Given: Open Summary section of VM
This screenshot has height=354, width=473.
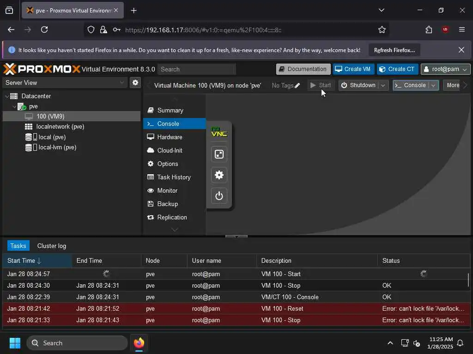Looking at the screenshot, I should (174, 111).
